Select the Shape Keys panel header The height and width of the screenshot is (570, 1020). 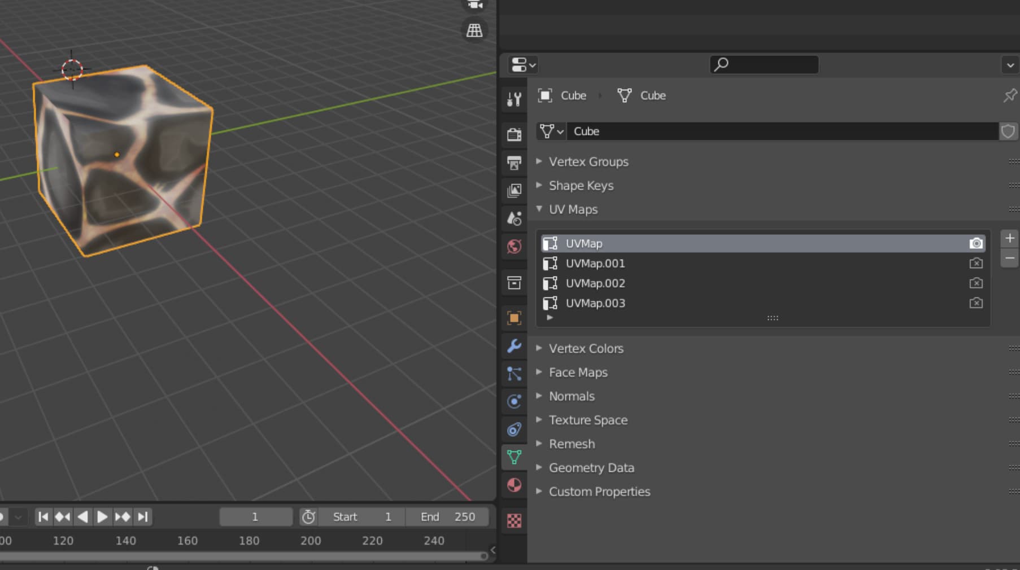(x=581, y=185)
